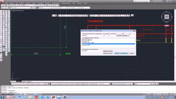Click the 'З' west label on ViewCube
Viewport: 176px width, 99px height.
[162, 17]
